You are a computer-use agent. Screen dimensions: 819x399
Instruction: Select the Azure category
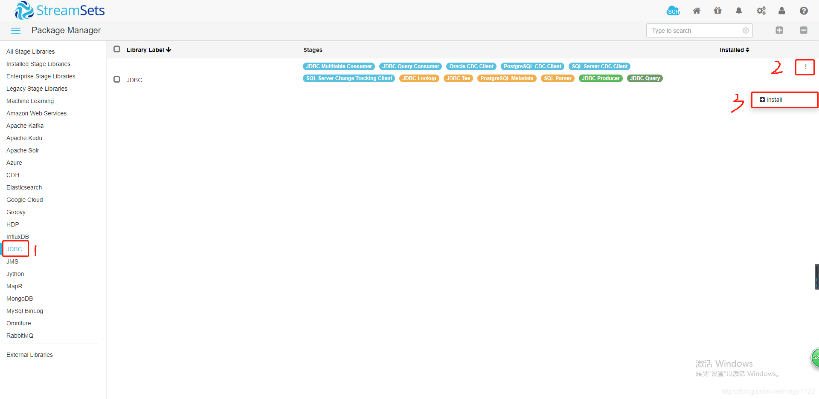pos(14,163)
